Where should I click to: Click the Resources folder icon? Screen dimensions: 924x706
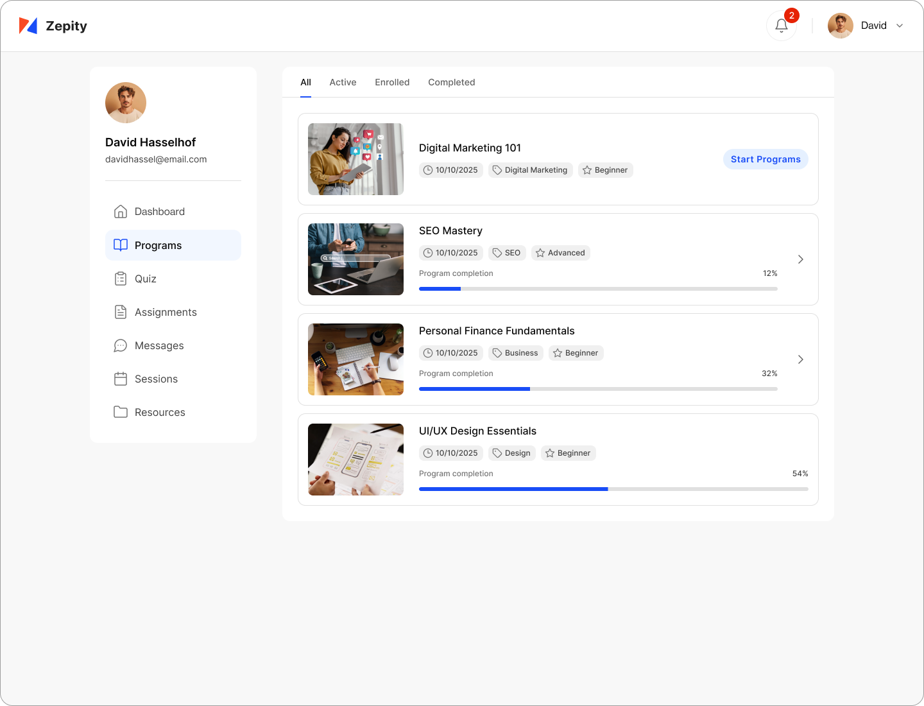coord(121,412)
